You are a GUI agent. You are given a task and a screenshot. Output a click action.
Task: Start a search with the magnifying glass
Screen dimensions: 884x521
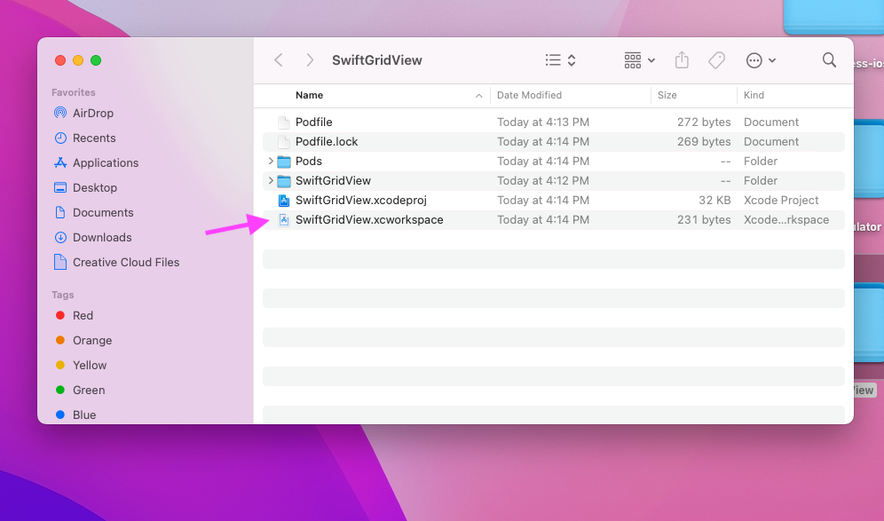coord(829,59)
